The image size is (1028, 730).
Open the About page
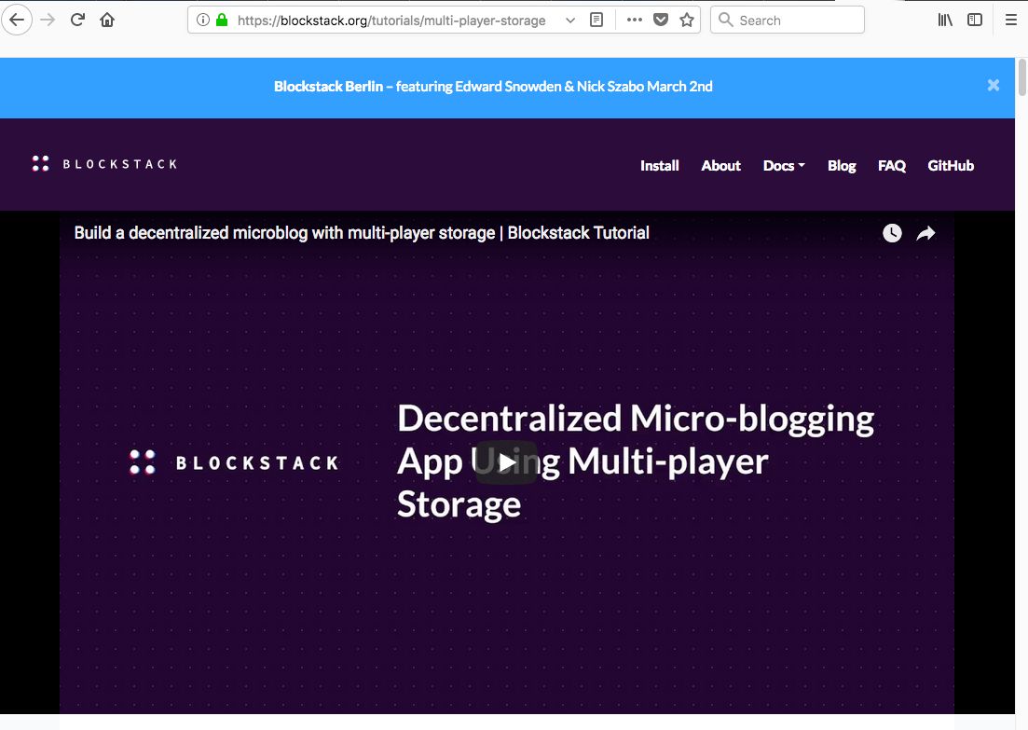click(720, 166)
